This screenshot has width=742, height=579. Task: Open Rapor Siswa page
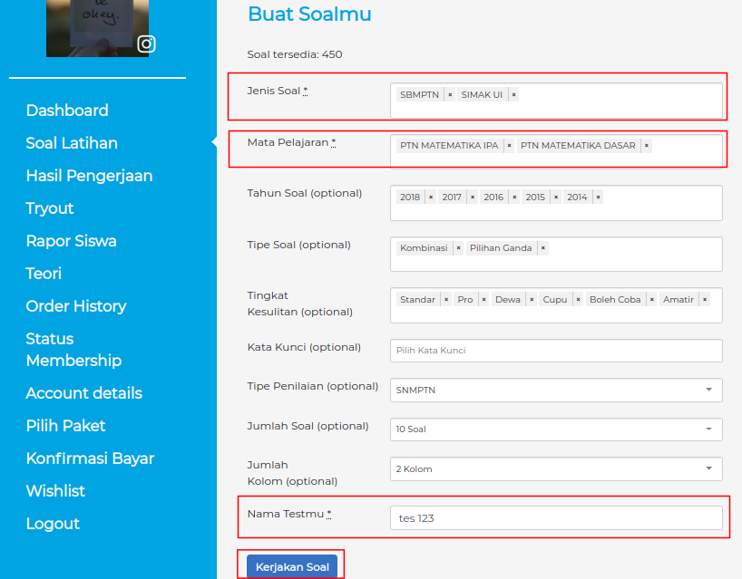[x=72, y=241]
